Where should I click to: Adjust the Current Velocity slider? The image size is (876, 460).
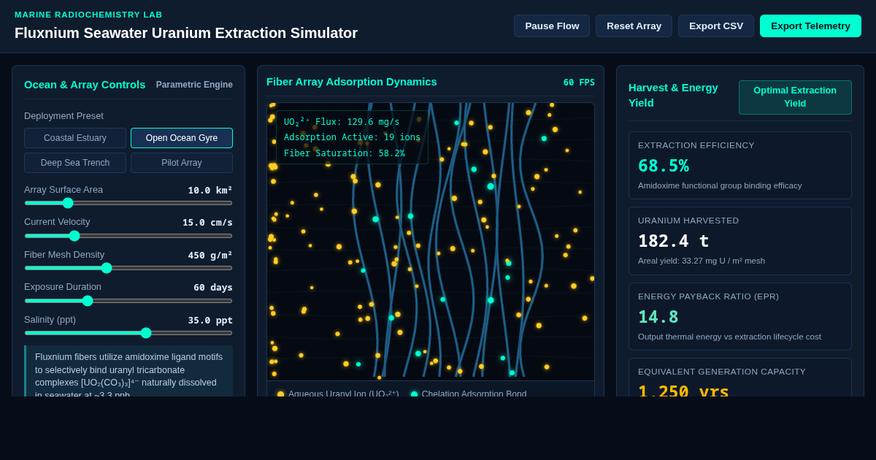pyautogui.click(x=128, y=236)
